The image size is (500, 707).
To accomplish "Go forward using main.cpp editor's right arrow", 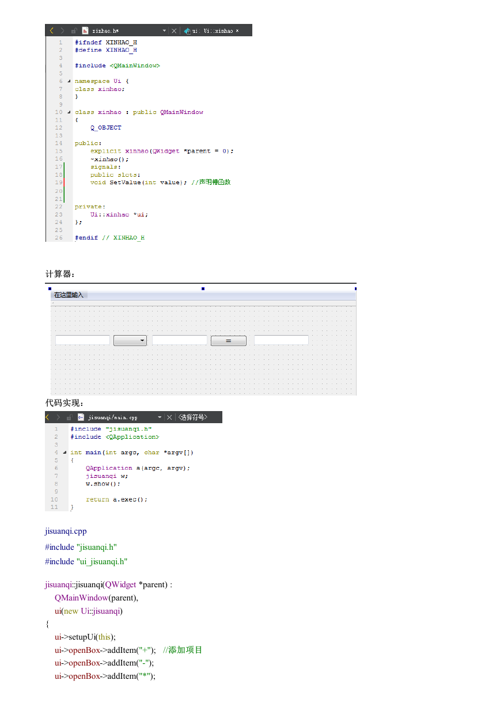I will pyautogui.click(x=58, y=417).
